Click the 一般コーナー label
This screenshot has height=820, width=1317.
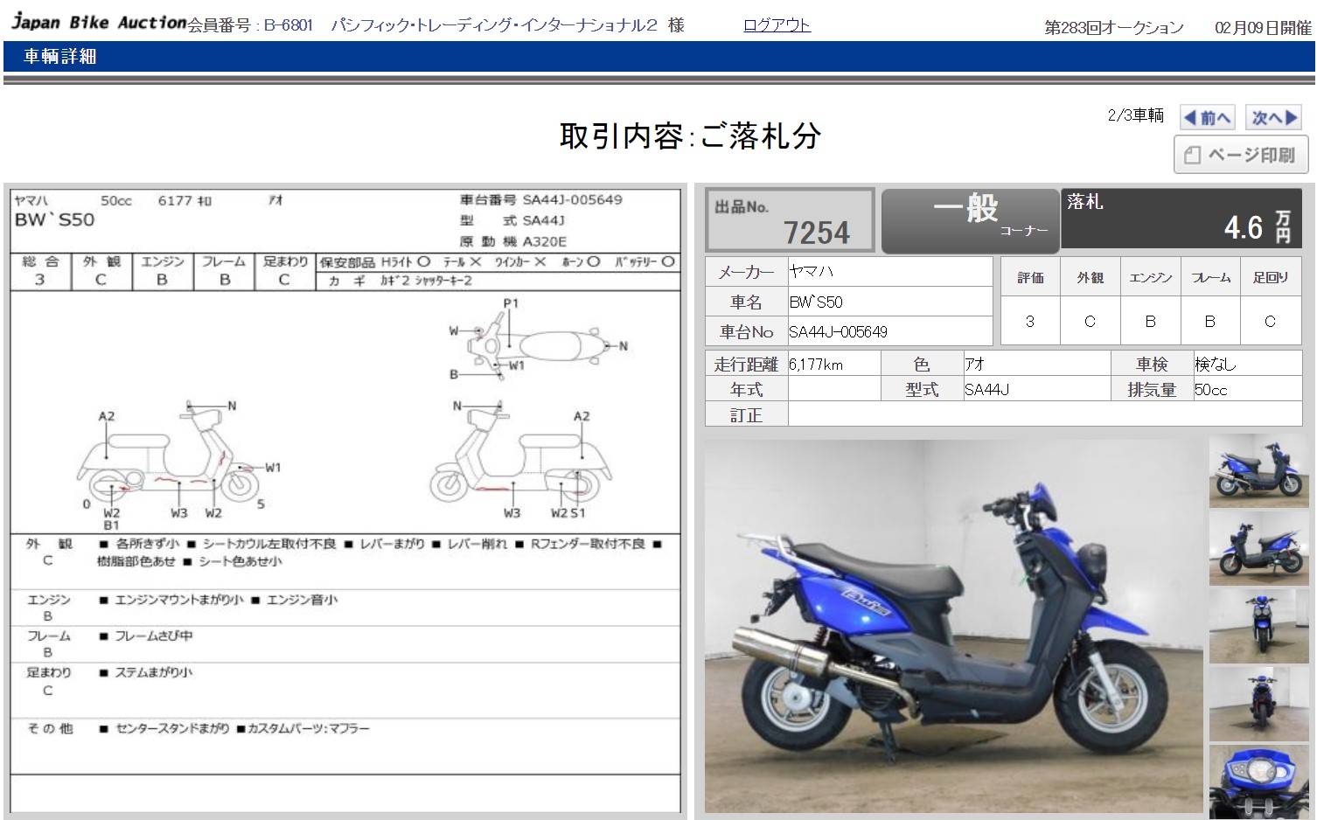click(970, 220)
